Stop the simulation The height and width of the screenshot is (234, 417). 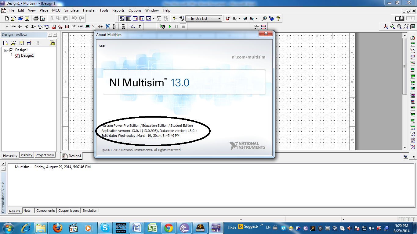coord(183,27)
